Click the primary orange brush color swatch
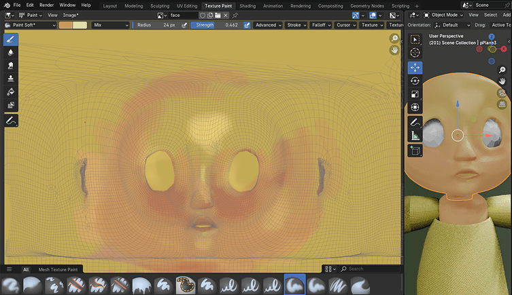The height and width of the screenshot is (295, 512). click(65, 25)
